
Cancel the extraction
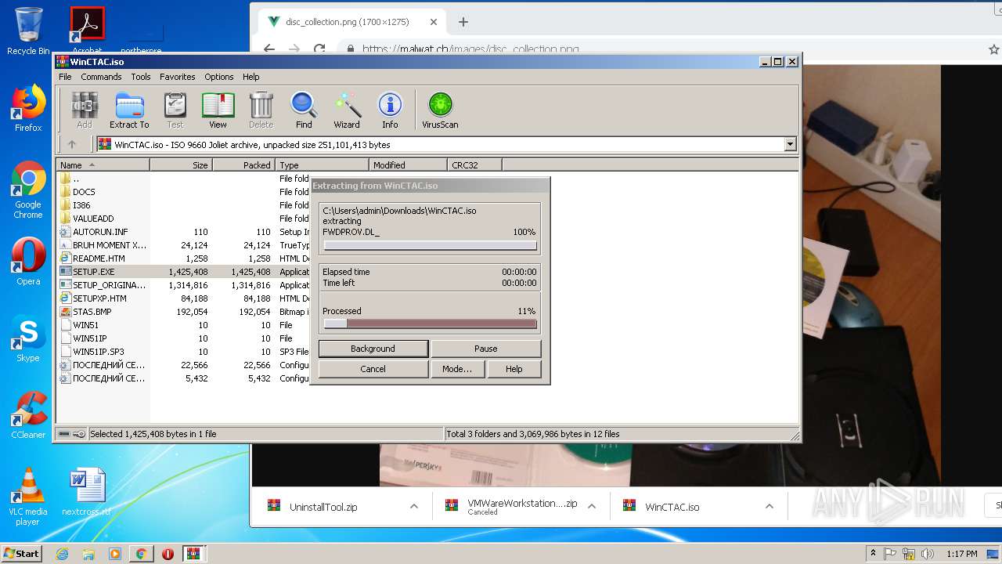pos(373,369)
